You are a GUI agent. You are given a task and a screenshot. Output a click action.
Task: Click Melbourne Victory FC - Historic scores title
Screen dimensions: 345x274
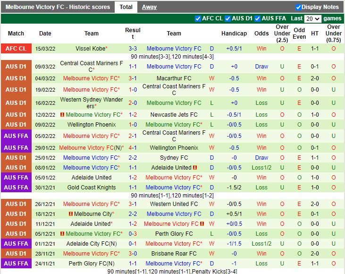(x=58, y=7)
